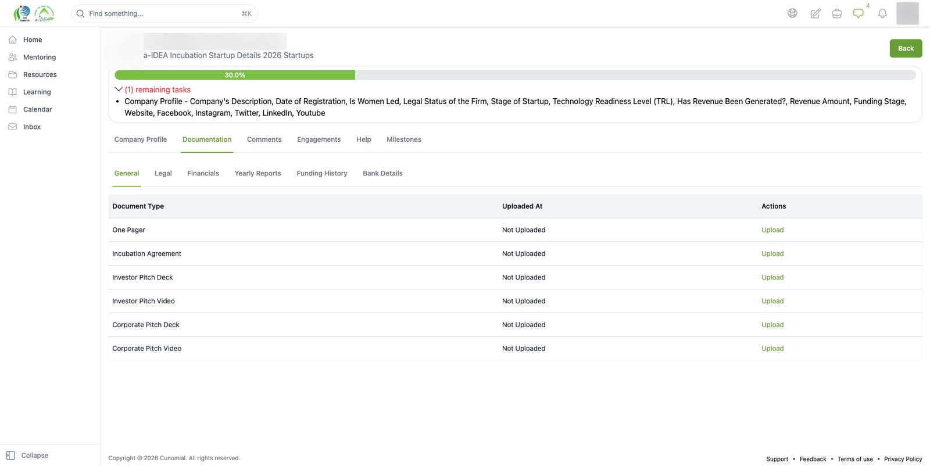Viewport: 930px width, 466px height.
Task: Click the Mentoring people icon in sidebar
Action: pos(13,57)
